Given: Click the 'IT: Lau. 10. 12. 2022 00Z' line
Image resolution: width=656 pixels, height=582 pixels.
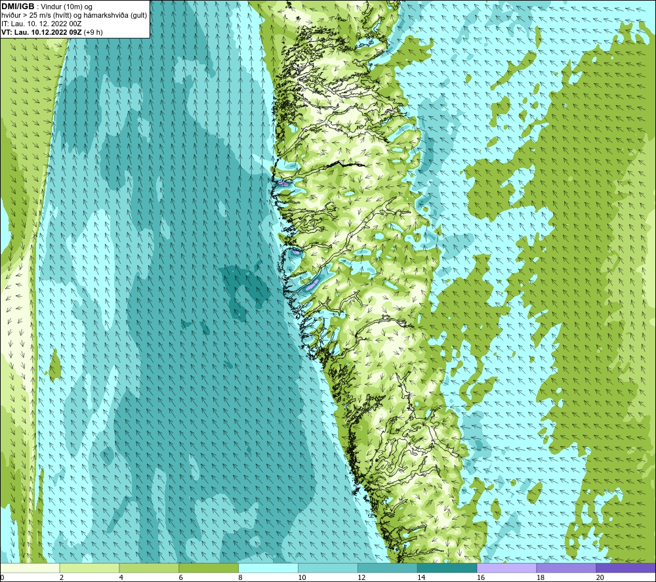Looking at the screenshot, I should point(41,24).
